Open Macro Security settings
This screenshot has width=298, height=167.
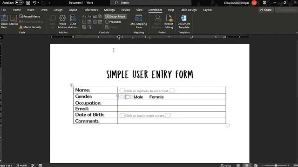click(30, 27)
